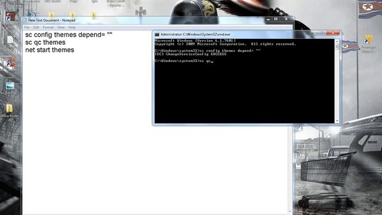Close the Notepad window
The image size is (382, 215).
coord(286,19)
